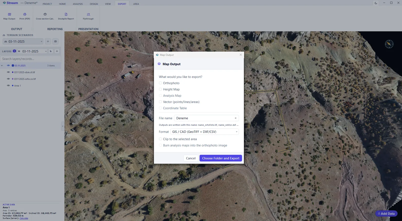Open the Format GIS / CAD dropdown
The width and height of the screenshot is (402, 221).
coord(205,132)
